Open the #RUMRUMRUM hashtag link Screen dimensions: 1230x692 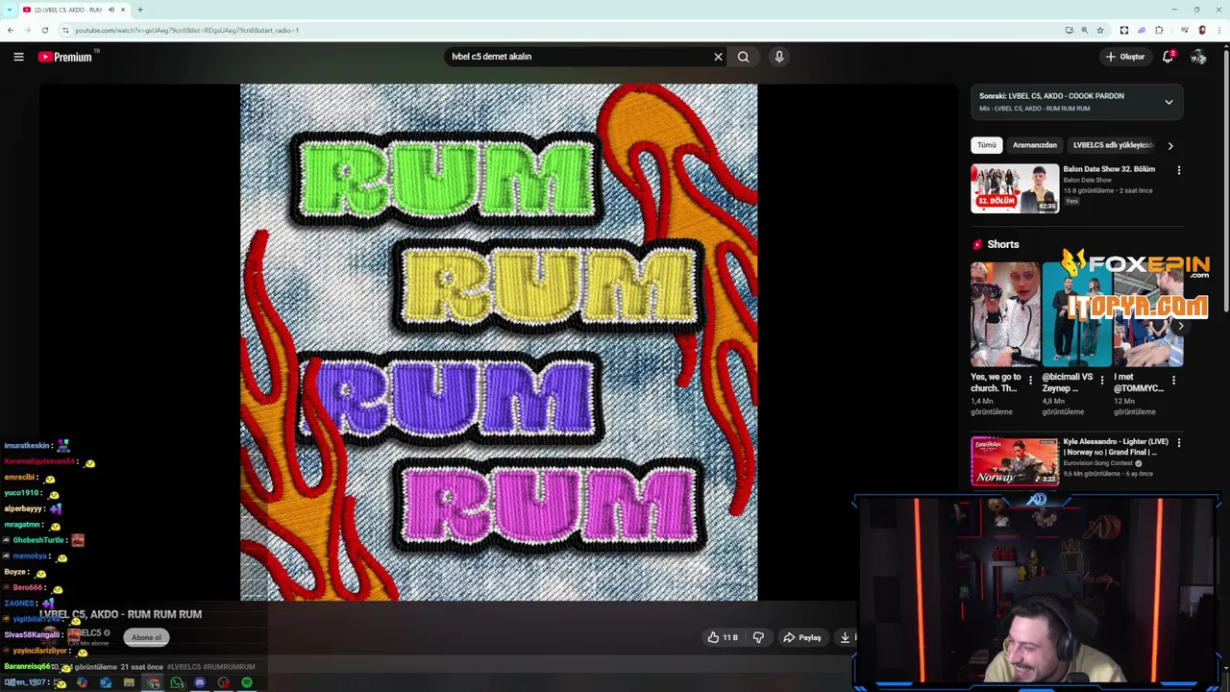229,667
